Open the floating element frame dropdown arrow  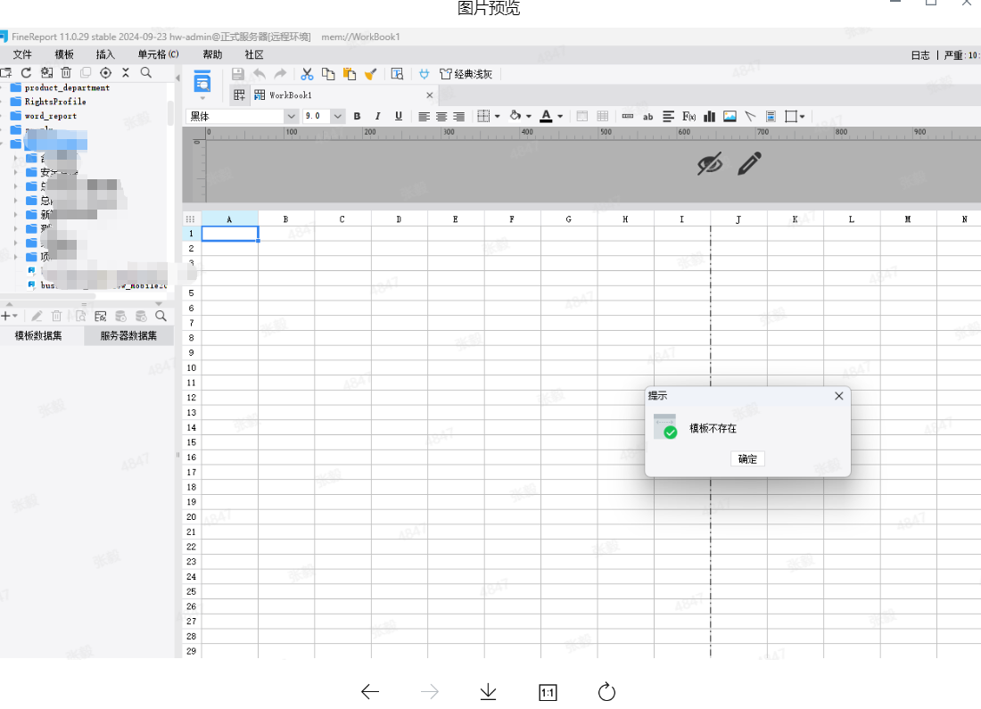pos(802,117)
